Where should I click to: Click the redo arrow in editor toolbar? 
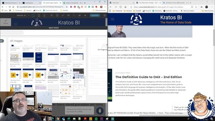coord(74,15)
